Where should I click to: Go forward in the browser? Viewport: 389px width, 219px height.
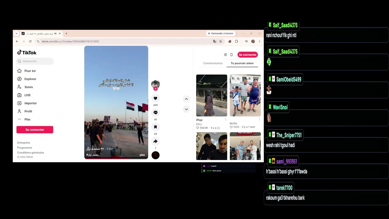(23, 41)
